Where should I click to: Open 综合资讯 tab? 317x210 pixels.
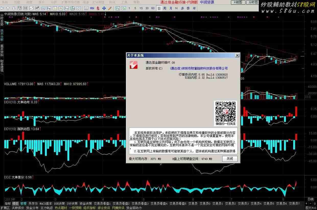(104, 208)
